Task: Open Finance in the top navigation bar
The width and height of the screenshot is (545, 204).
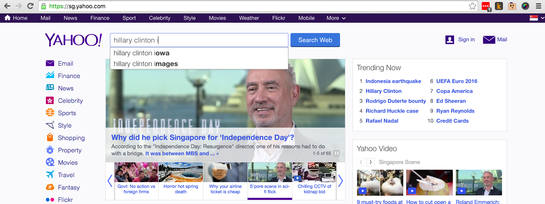Action: [x=100, y=18]
